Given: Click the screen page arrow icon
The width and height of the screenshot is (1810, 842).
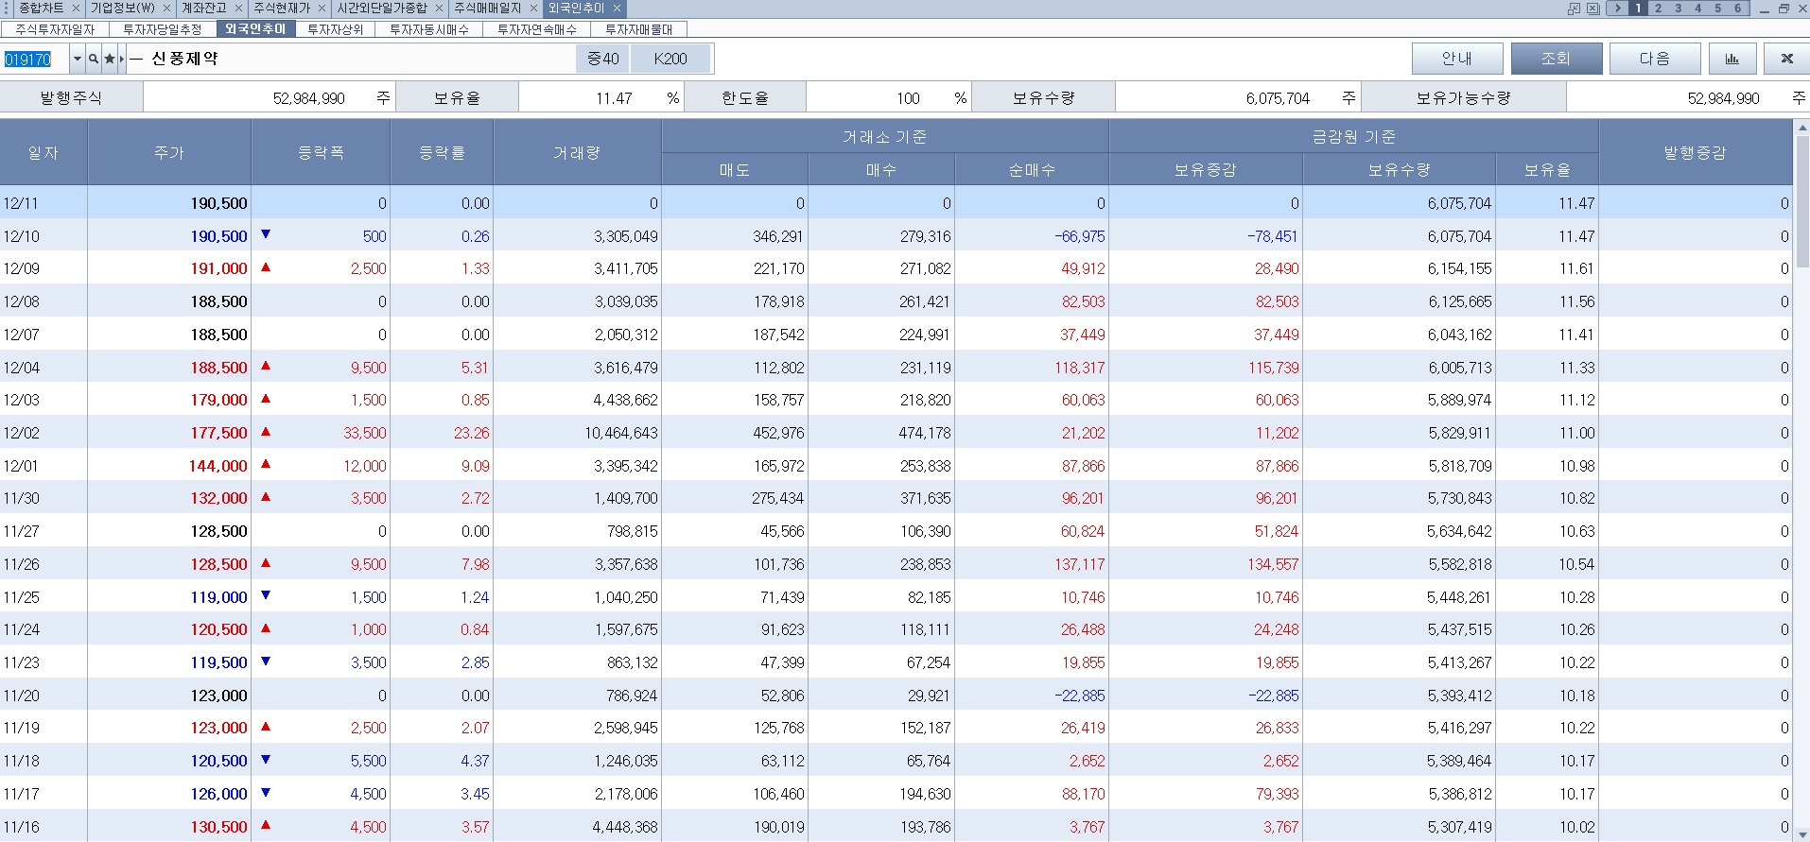Looking at the screenshot, I should coord(1618,9).
